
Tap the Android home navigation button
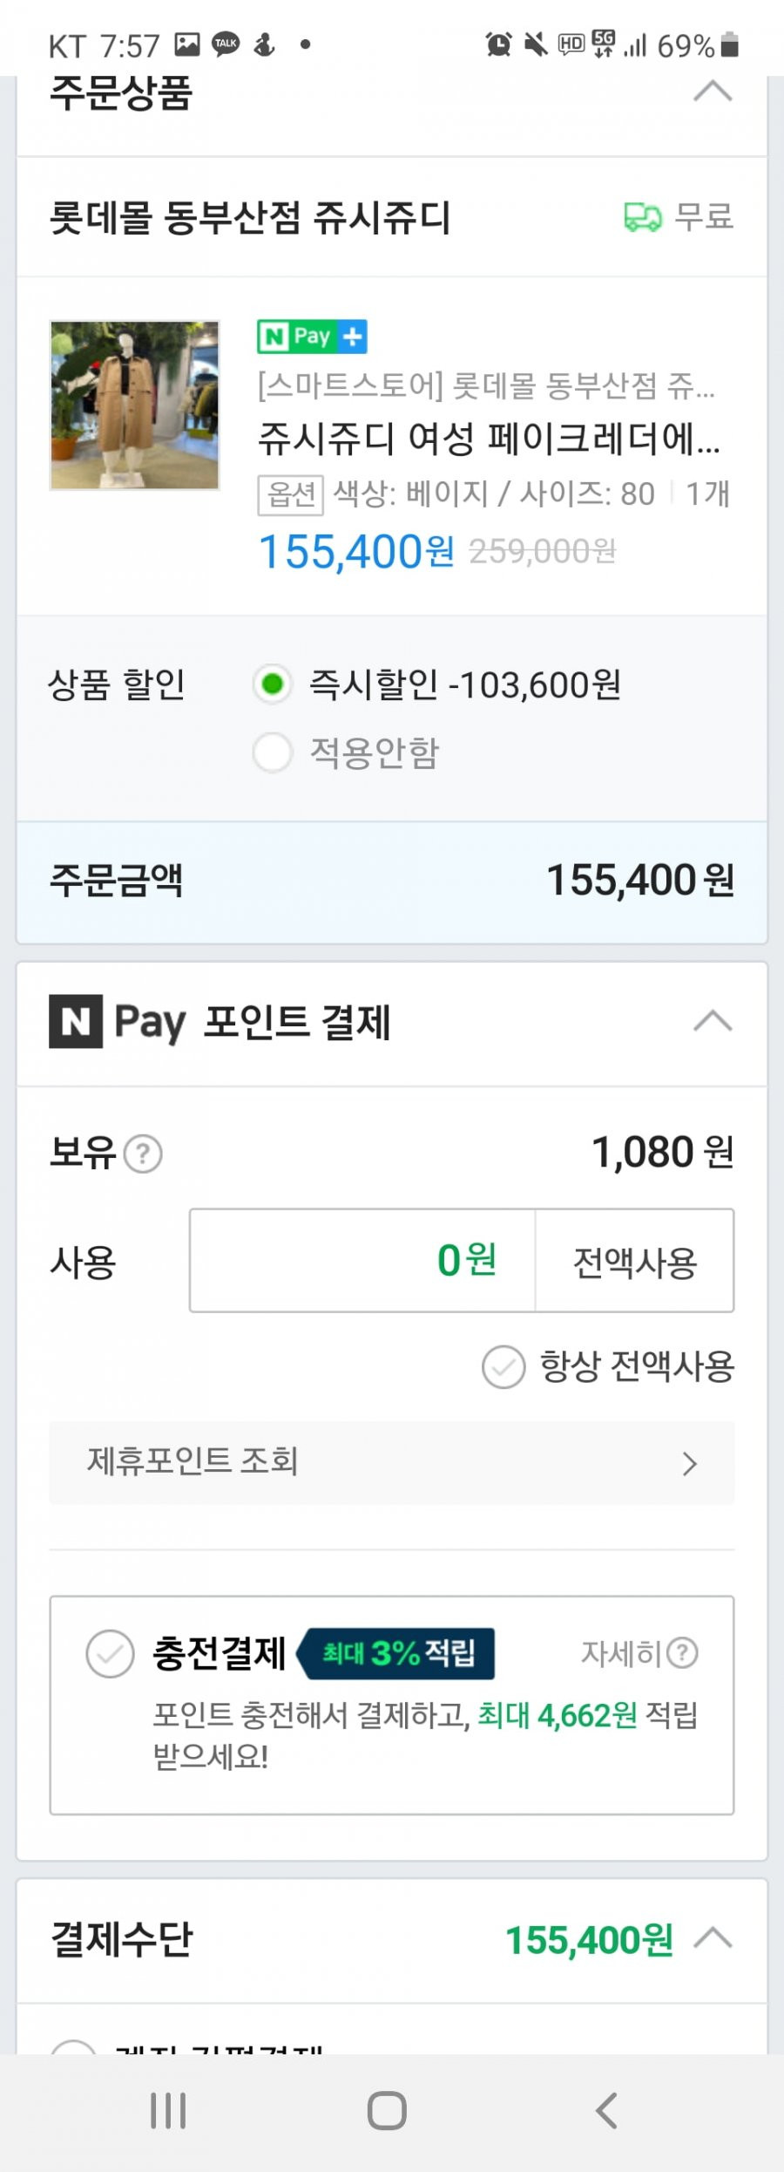point(387,2111)
